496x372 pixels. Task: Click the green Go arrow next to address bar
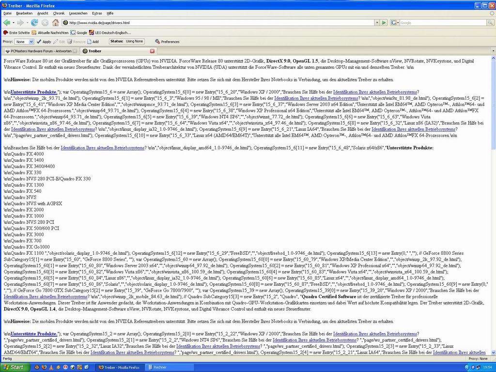[384, 23]
